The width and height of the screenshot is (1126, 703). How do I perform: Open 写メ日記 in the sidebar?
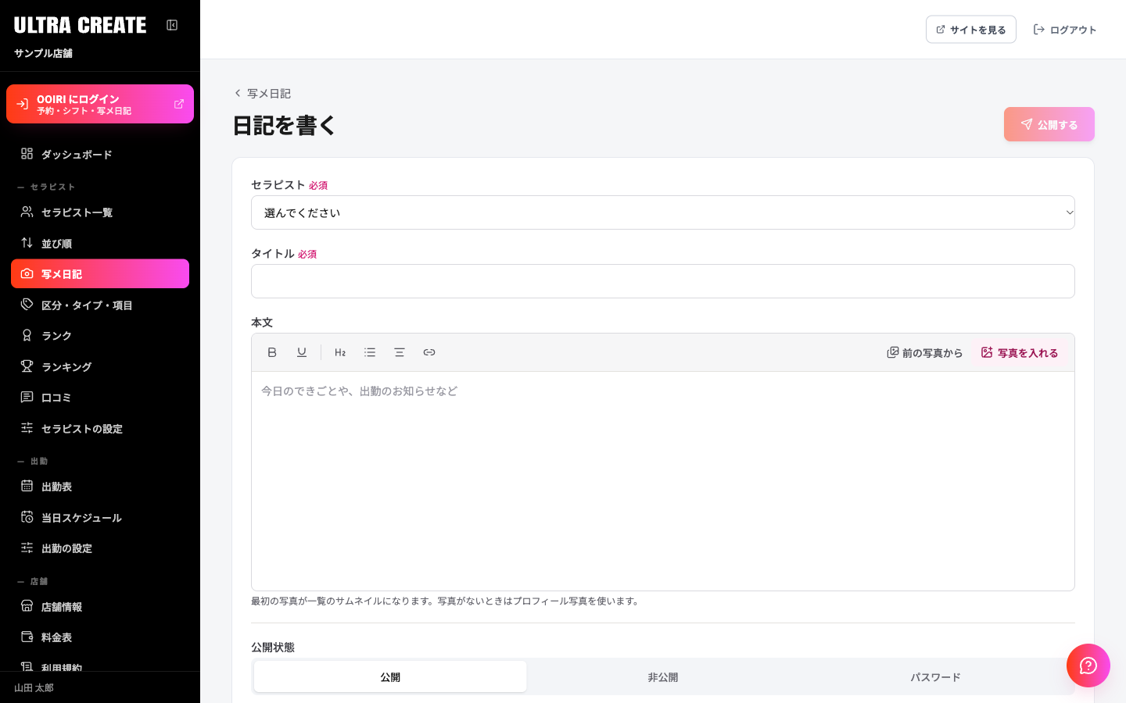tap(100, 274)
